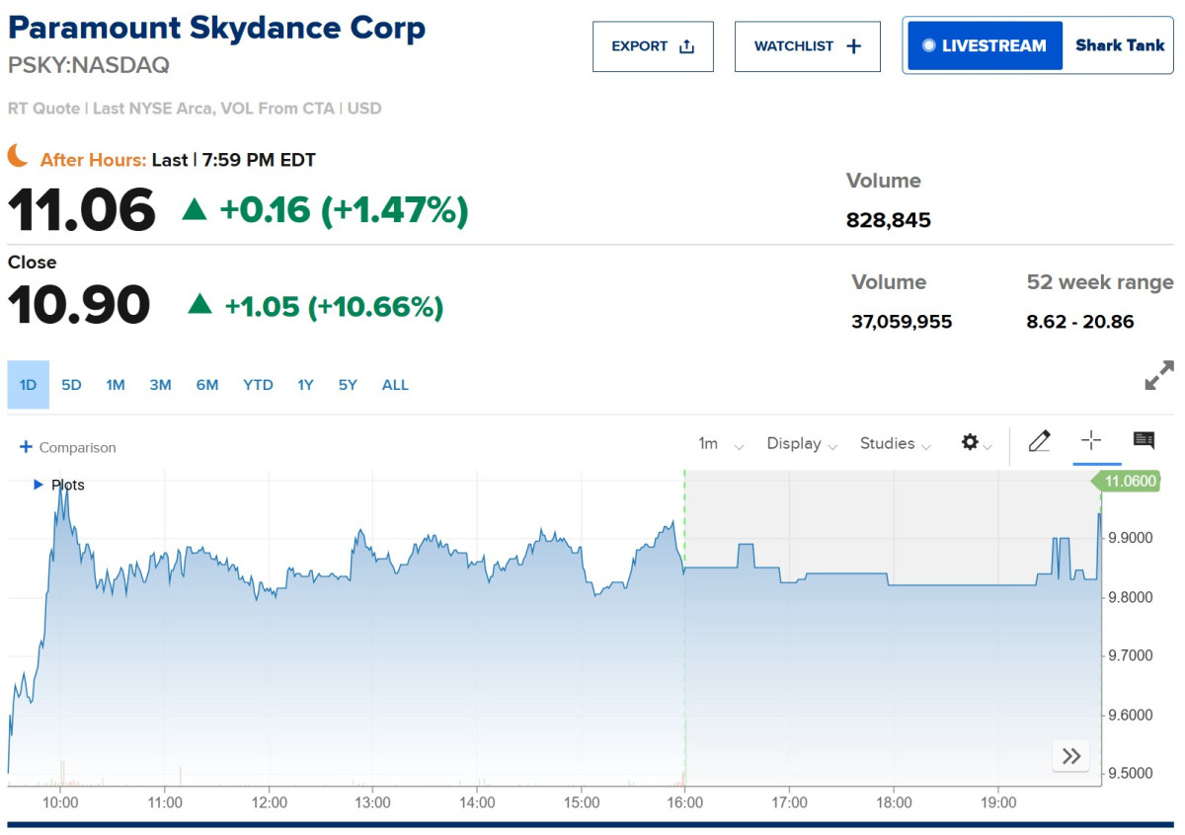
Task: Open the Studies dropdown
Action: [896, 444]
